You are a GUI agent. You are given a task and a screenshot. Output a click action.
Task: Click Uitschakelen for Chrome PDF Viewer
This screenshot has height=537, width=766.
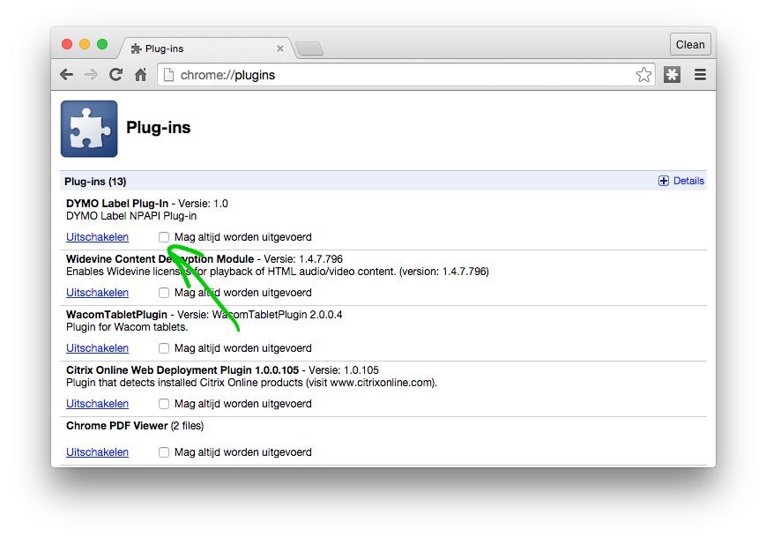point(97,452)
